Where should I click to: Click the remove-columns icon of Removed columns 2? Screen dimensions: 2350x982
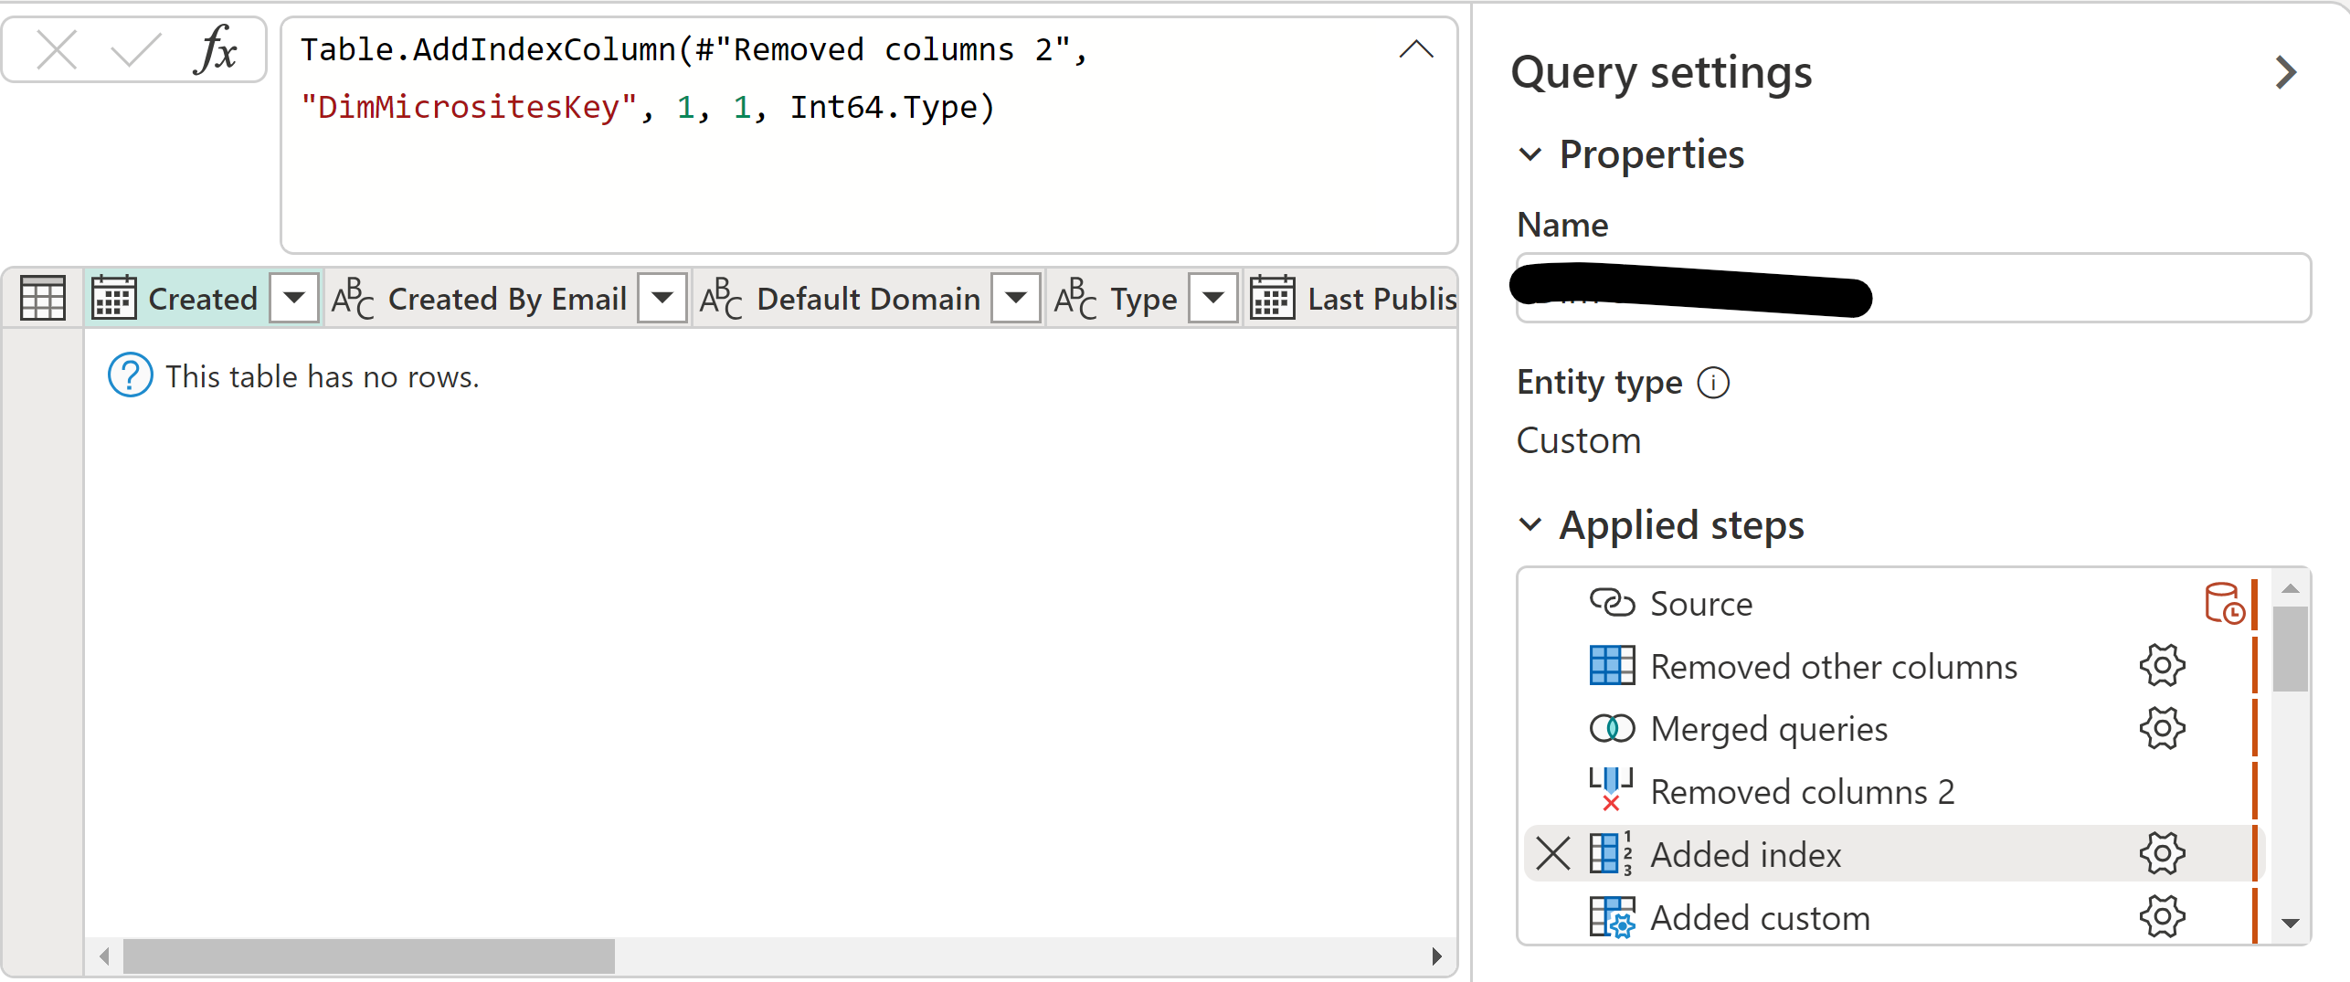(1611, 789)
